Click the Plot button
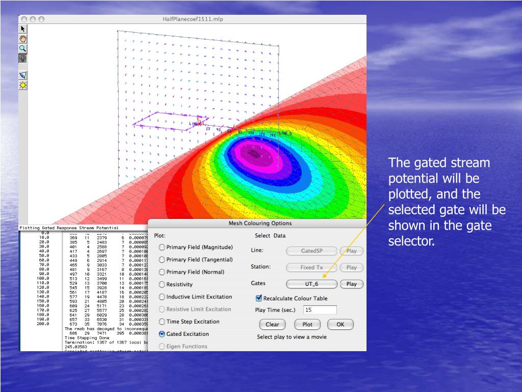This screenshot has width=522, height=392. click(x=307, y=324)
